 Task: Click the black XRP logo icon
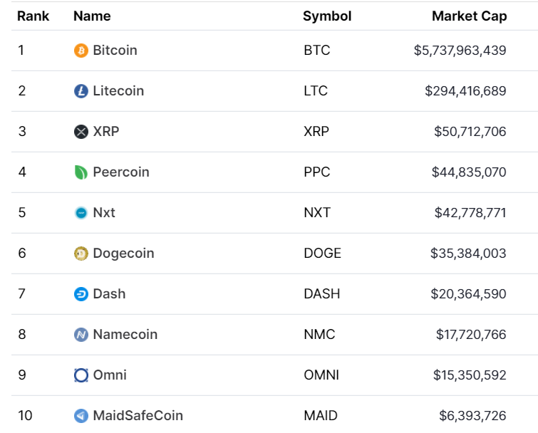[81, 132]
